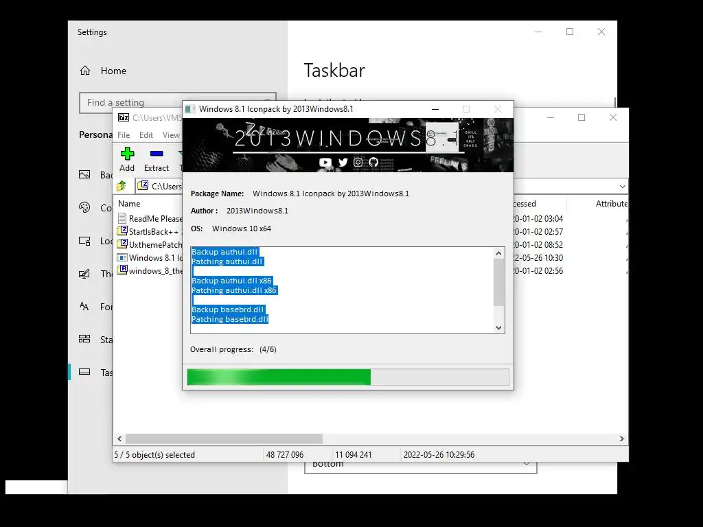The height and width of the screenshot is (527, 703).
Task: Click the installer log vertical scrollbar thumb
Action: click(x=498, y=283)
